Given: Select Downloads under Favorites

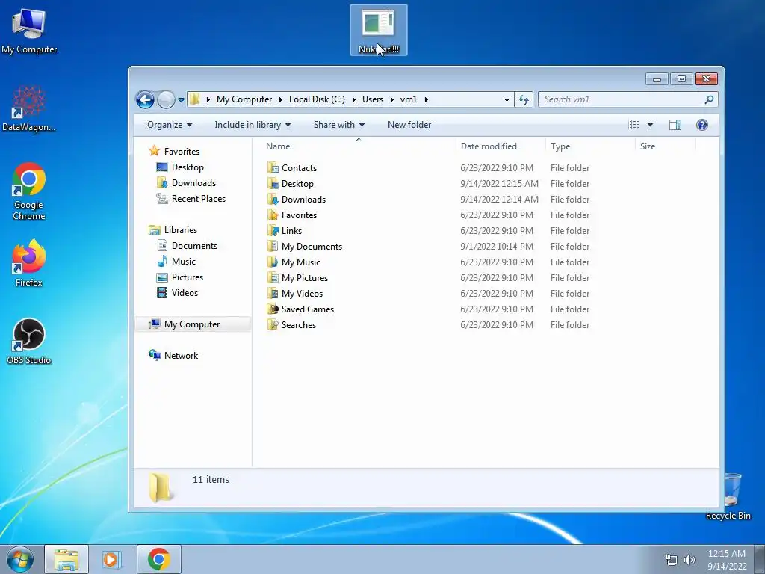Looking at the screenshot, I should 193,183.
